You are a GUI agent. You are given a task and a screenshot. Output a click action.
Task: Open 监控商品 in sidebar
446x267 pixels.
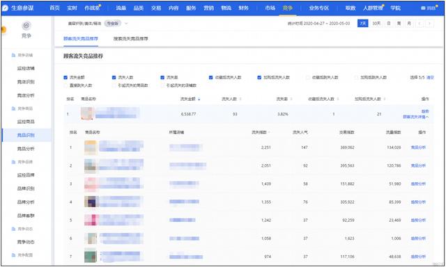(26, 122)
